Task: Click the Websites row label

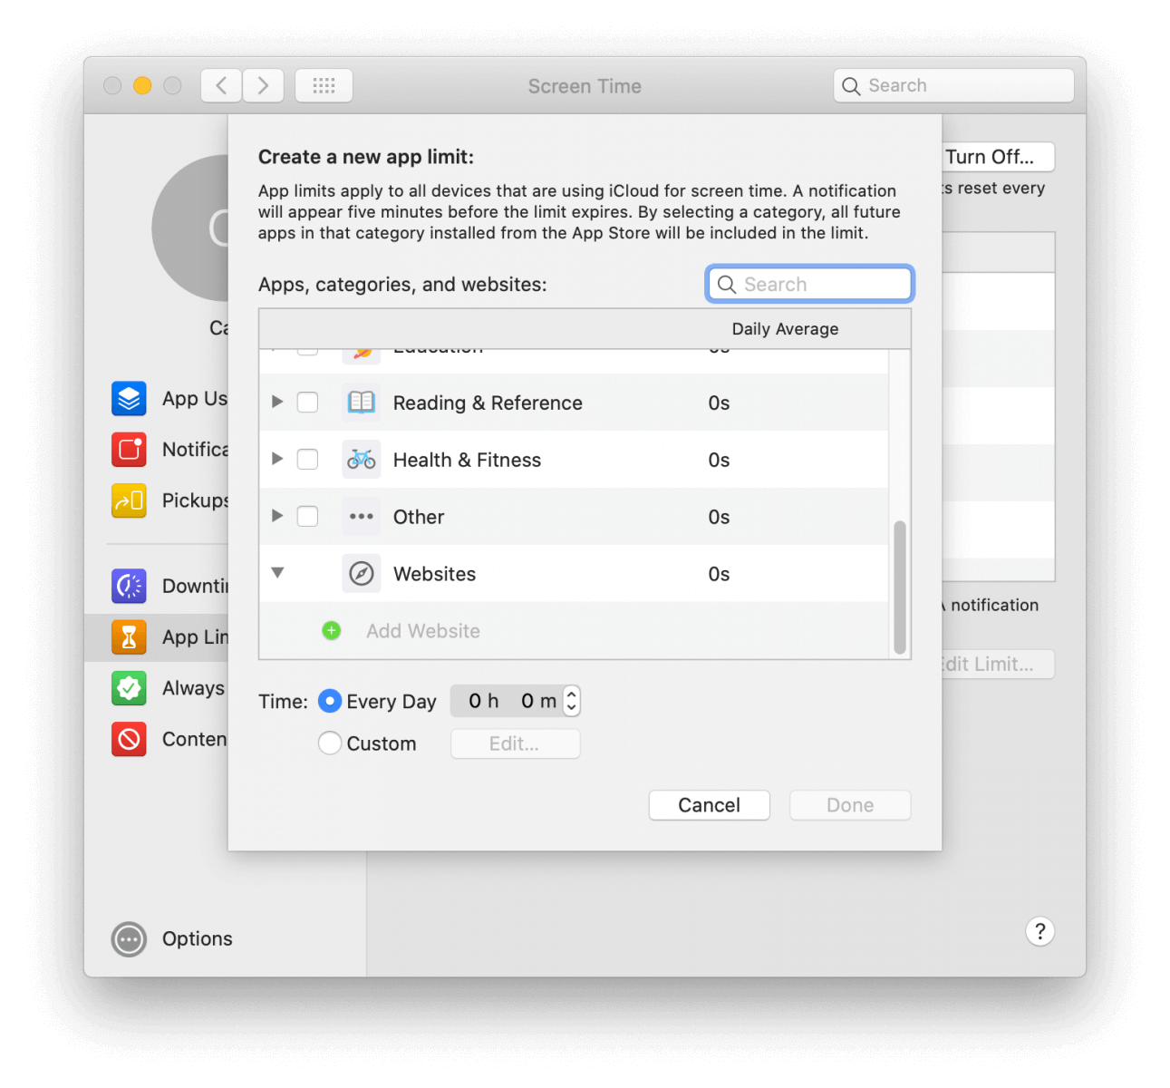Action: [x=434, y=574]
